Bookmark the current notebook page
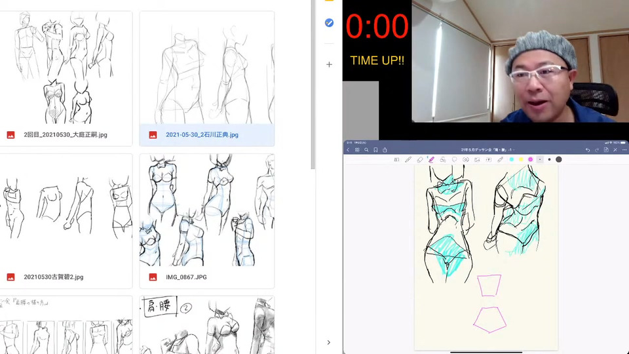The width and height of the screenshot is (629, 354). pos(375,149)
